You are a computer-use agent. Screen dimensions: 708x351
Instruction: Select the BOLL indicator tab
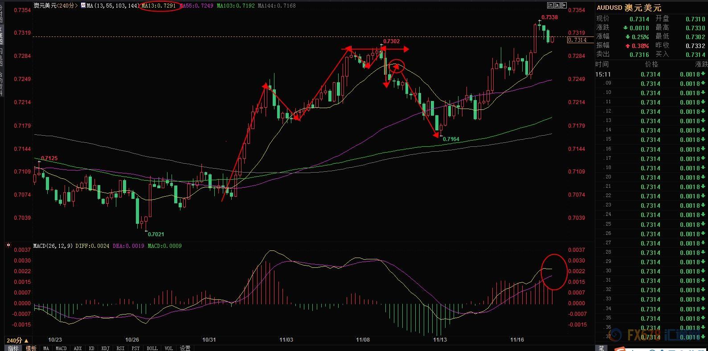(x=152, y=348)
